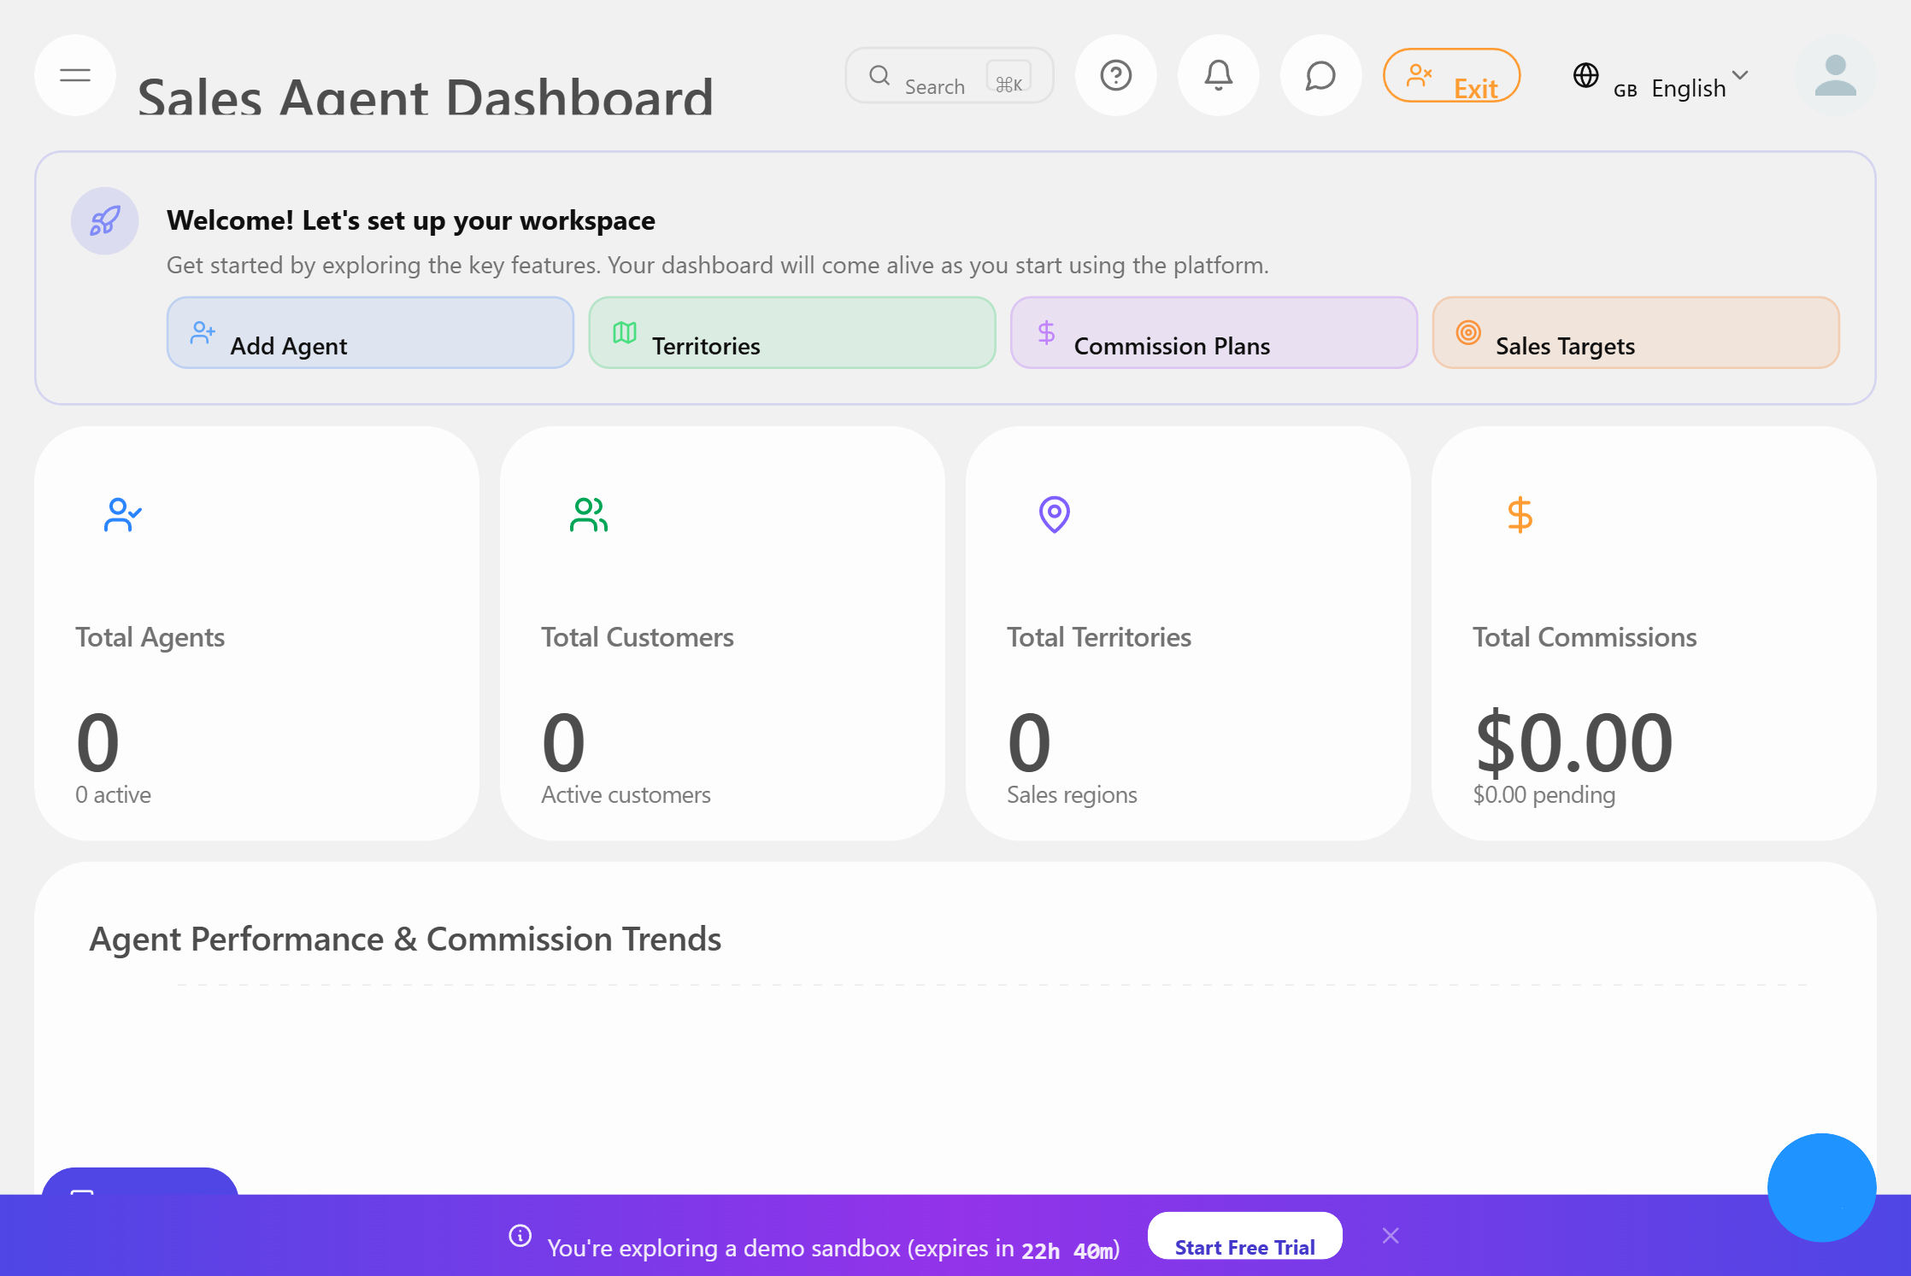Screen dimensions: 1911x1276
Task: Open the Territories shortcut card
Action: (791, 333)
